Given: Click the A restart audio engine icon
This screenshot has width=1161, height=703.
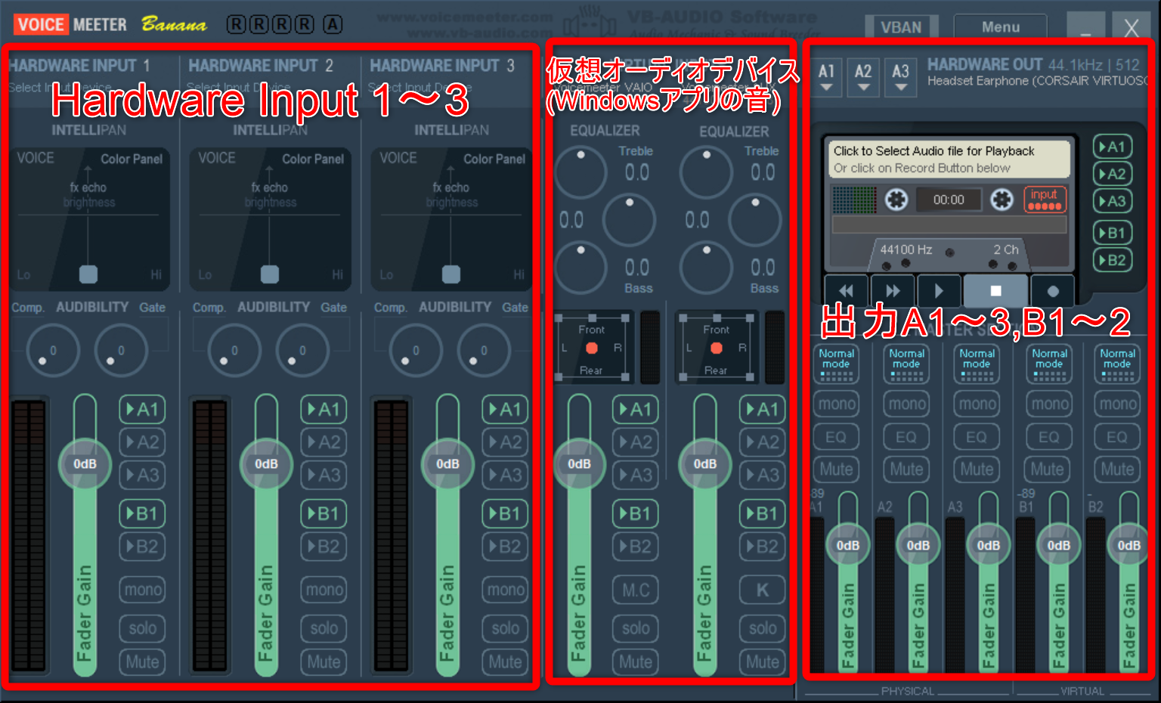Looking at the screenshot, I should point(333,25).
